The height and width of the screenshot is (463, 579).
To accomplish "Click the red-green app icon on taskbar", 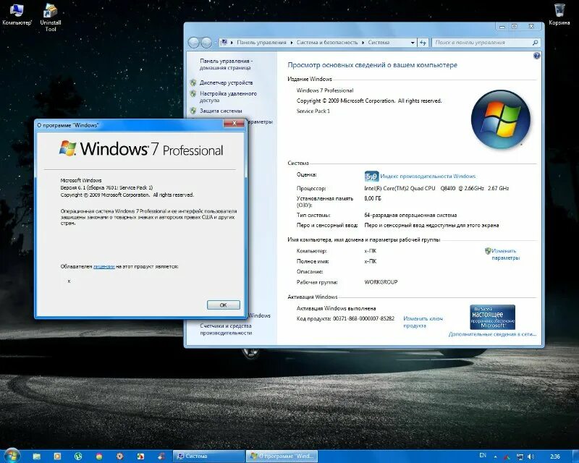I will tap(140, 456).
